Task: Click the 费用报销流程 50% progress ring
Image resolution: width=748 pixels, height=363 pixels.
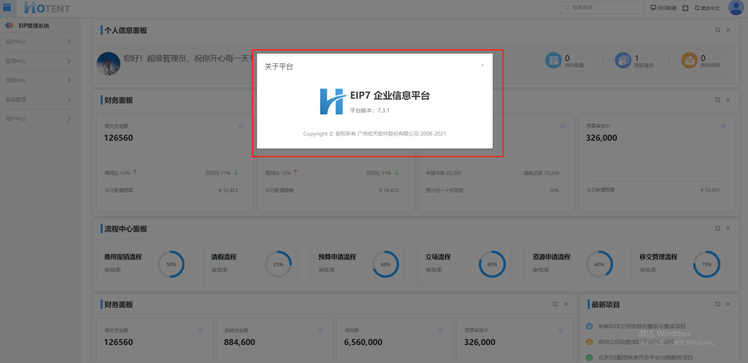Action: pyautogui.click(x=171, y=264)
